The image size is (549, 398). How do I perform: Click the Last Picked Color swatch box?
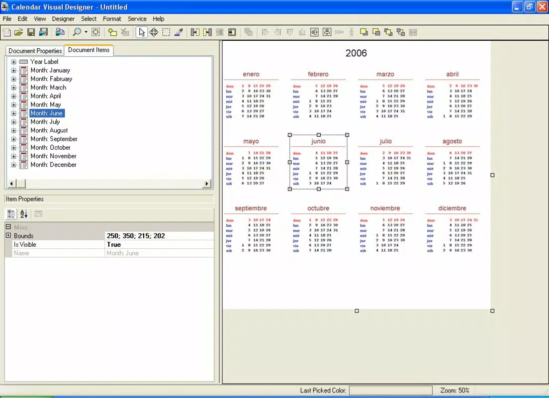click(391, 391)
